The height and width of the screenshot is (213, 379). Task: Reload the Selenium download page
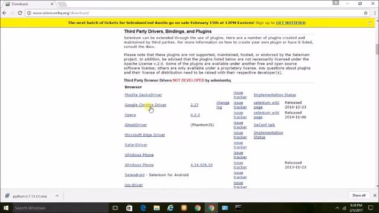point(20,13)
